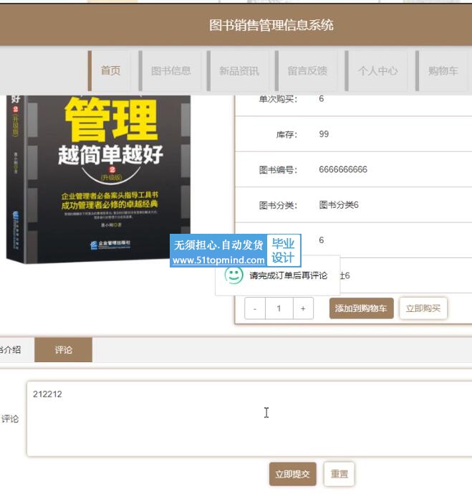Click the 重置 button
The height and width of the screenshot is (502, 472).
click(x=339, y=474)
